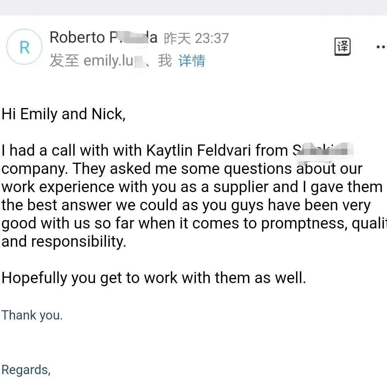Image resolution: width=387 pixels, height=378 pixels.
Task: Tap the recipient 我 in the header
Action: [165, 61]
